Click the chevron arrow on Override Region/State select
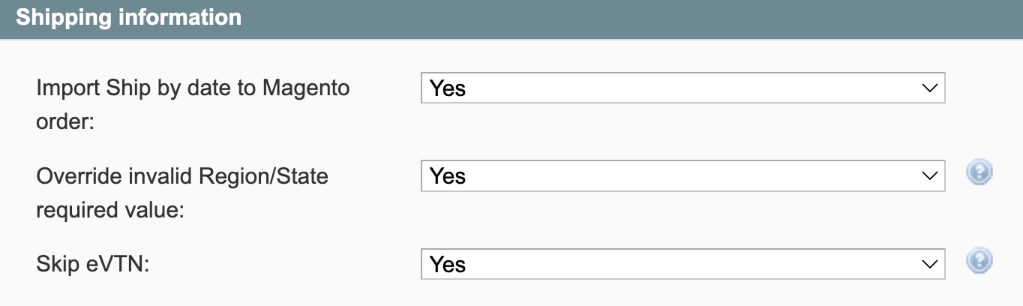The width and height of the screenshot is (1023, 306). pyautogui.click(x=929, y=176)
